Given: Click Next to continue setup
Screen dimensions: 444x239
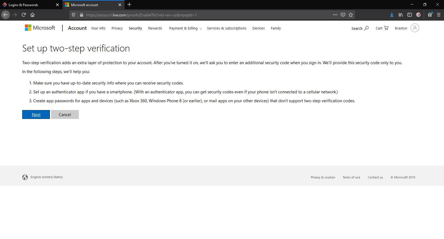Looking at the screenshot, I should [36, 114].
